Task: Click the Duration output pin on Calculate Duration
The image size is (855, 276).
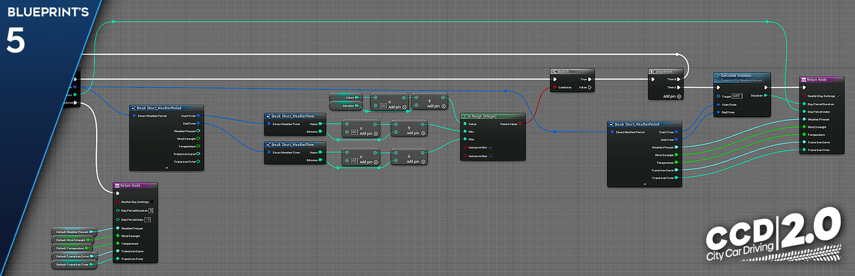Action: click(766, 96)
